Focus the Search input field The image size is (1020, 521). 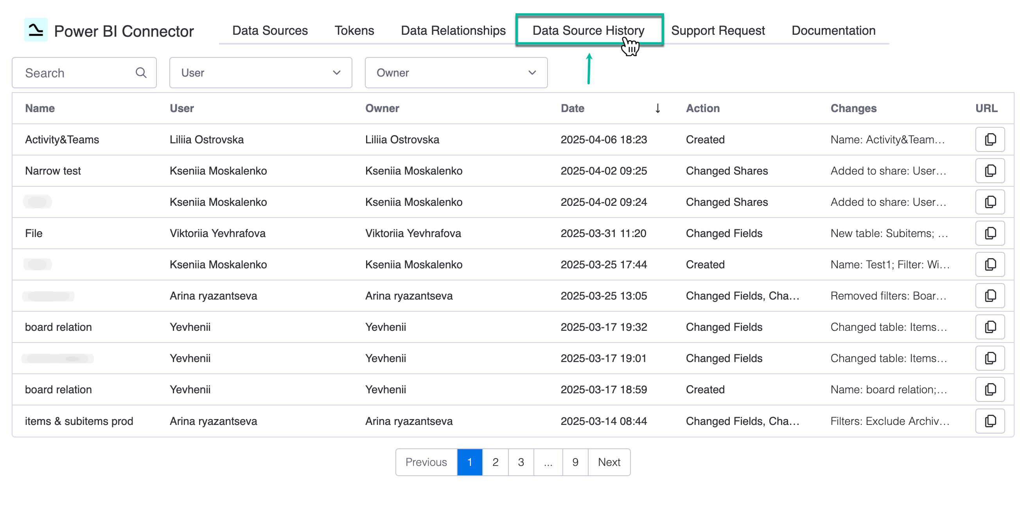tap(75, 73)
